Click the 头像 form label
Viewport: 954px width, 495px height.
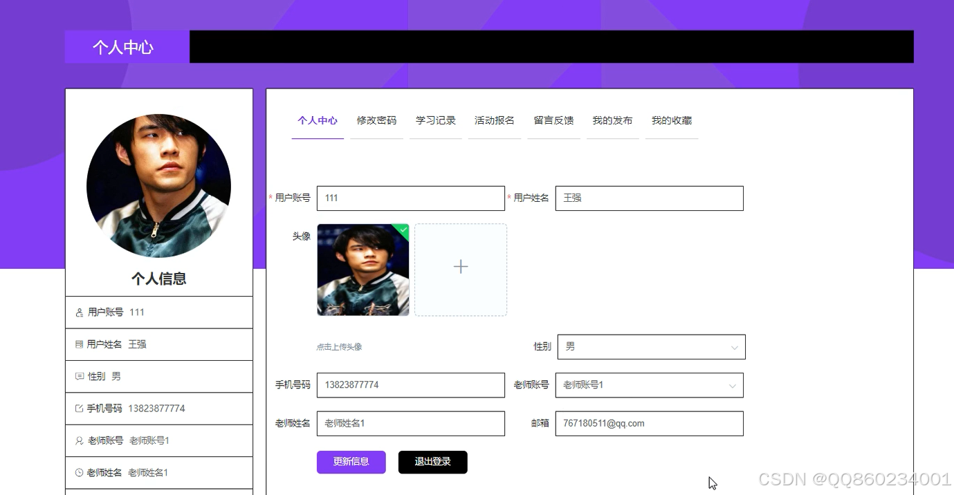302,236
